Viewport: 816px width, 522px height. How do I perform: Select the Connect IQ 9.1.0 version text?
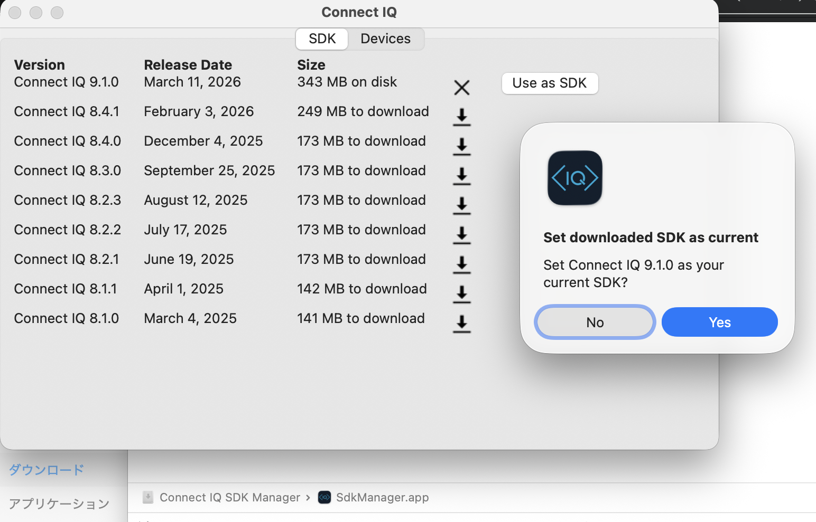click(x=67, y=82)
